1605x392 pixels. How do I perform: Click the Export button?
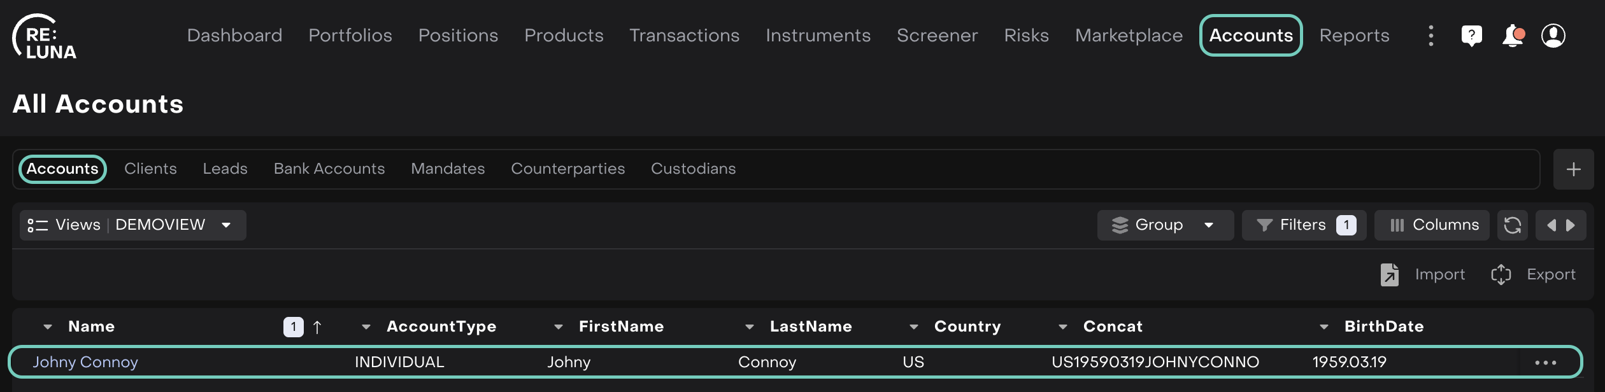click(x=1534, y=274)
